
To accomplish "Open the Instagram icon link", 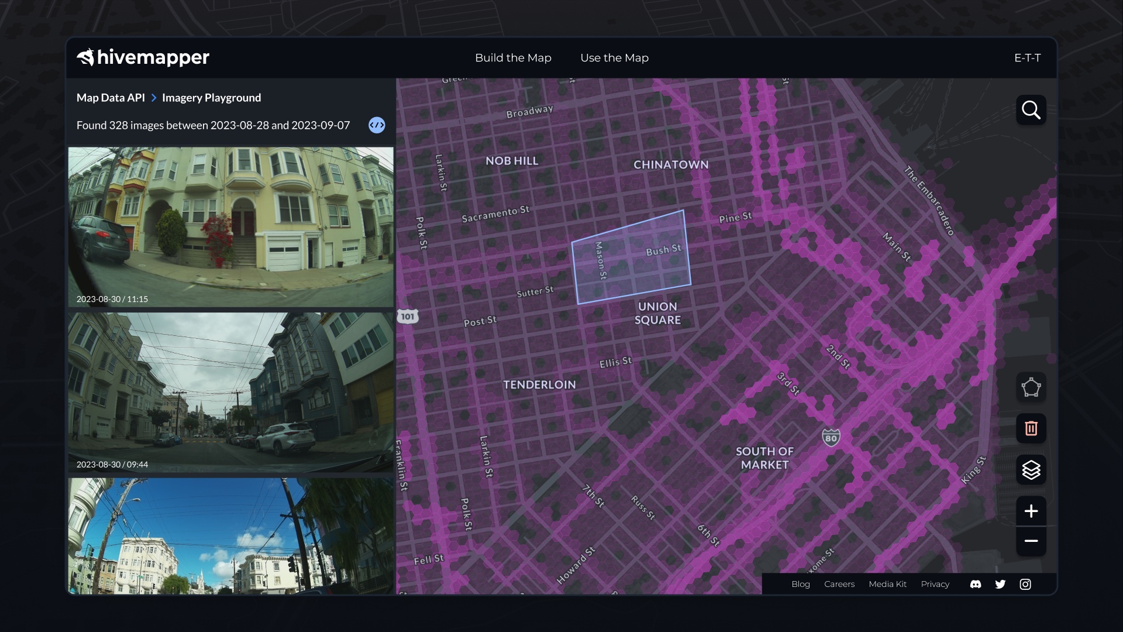I will (x=1025, y=584).
